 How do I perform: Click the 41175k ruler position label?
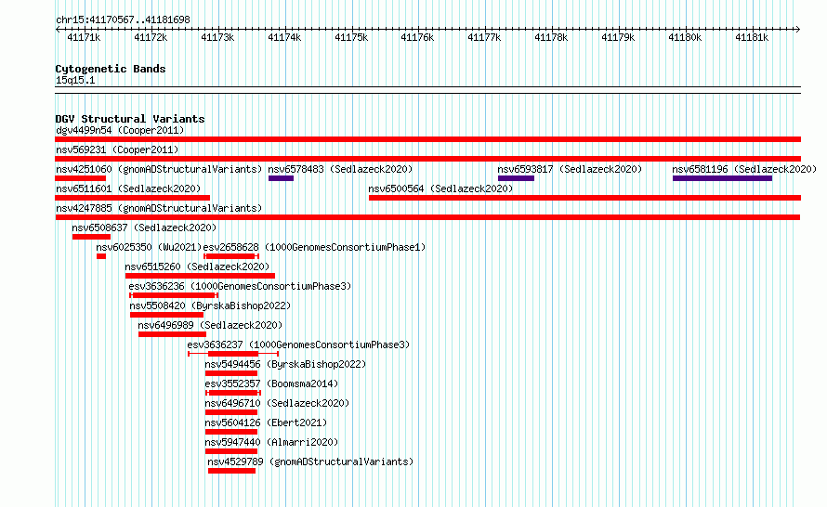pyautogui.click(x=351, y=37)
